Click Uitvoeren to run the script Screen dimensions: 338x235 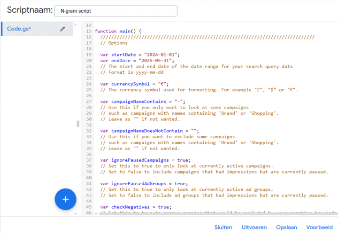pyautogui.click(x=254, y=227)
